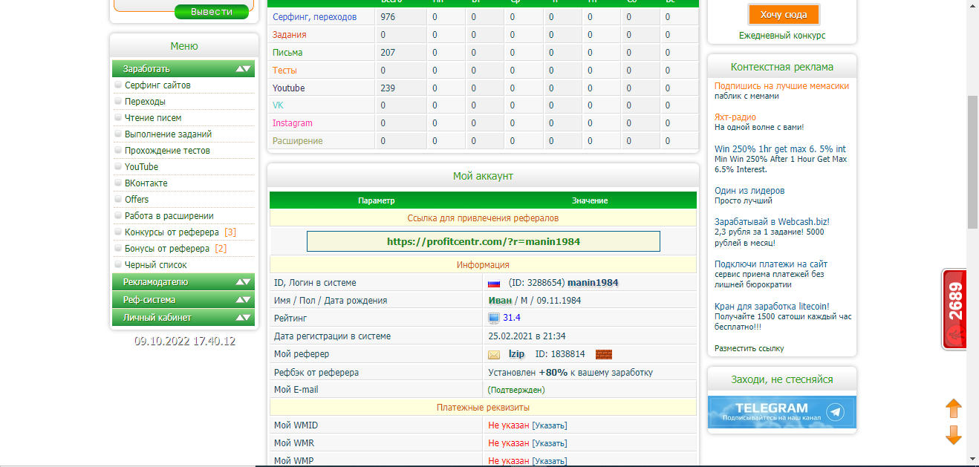Open Переходы menu item

point(145,102)
